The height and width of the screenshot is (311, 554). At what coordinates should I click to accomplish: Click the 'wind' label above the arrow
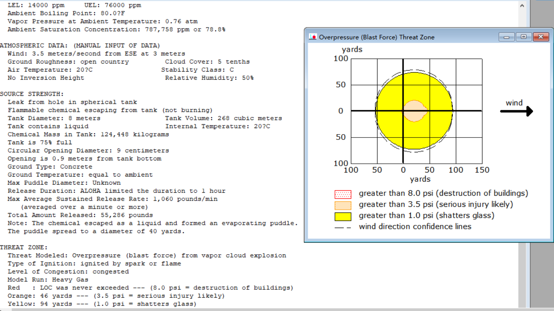(x=514, y=103)
